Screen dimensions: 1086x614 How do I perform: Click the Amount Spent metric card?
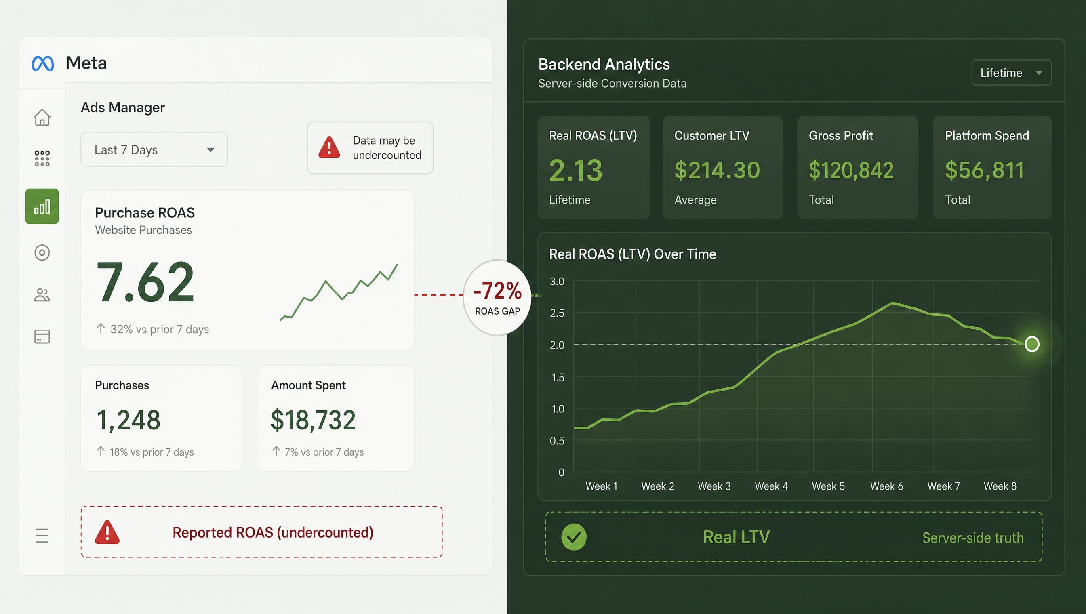coord(336,418)
